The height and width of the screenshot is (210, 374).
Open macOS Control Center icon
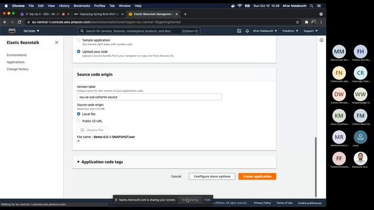point(319,6)
